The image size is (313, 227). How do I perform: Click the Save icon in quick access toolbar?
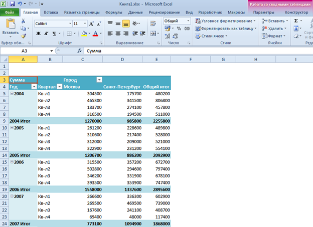(x=13, y=4)
